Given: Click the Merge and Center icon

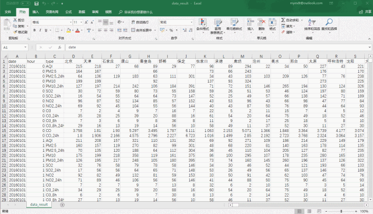Looking at the screenshot, I should [x=133, y=30].
